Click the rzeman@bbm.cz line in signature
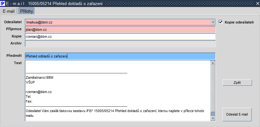Image resolution: width=260 pixels, height=127 pixels. point(39,92)
